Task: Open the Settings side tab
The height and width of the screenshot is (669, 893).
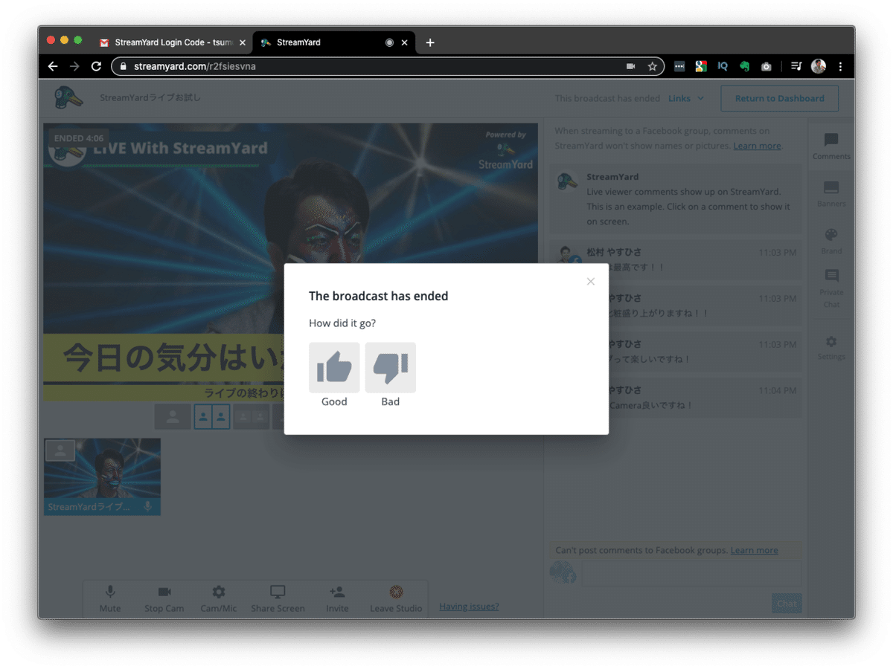Action: point(831,347)
